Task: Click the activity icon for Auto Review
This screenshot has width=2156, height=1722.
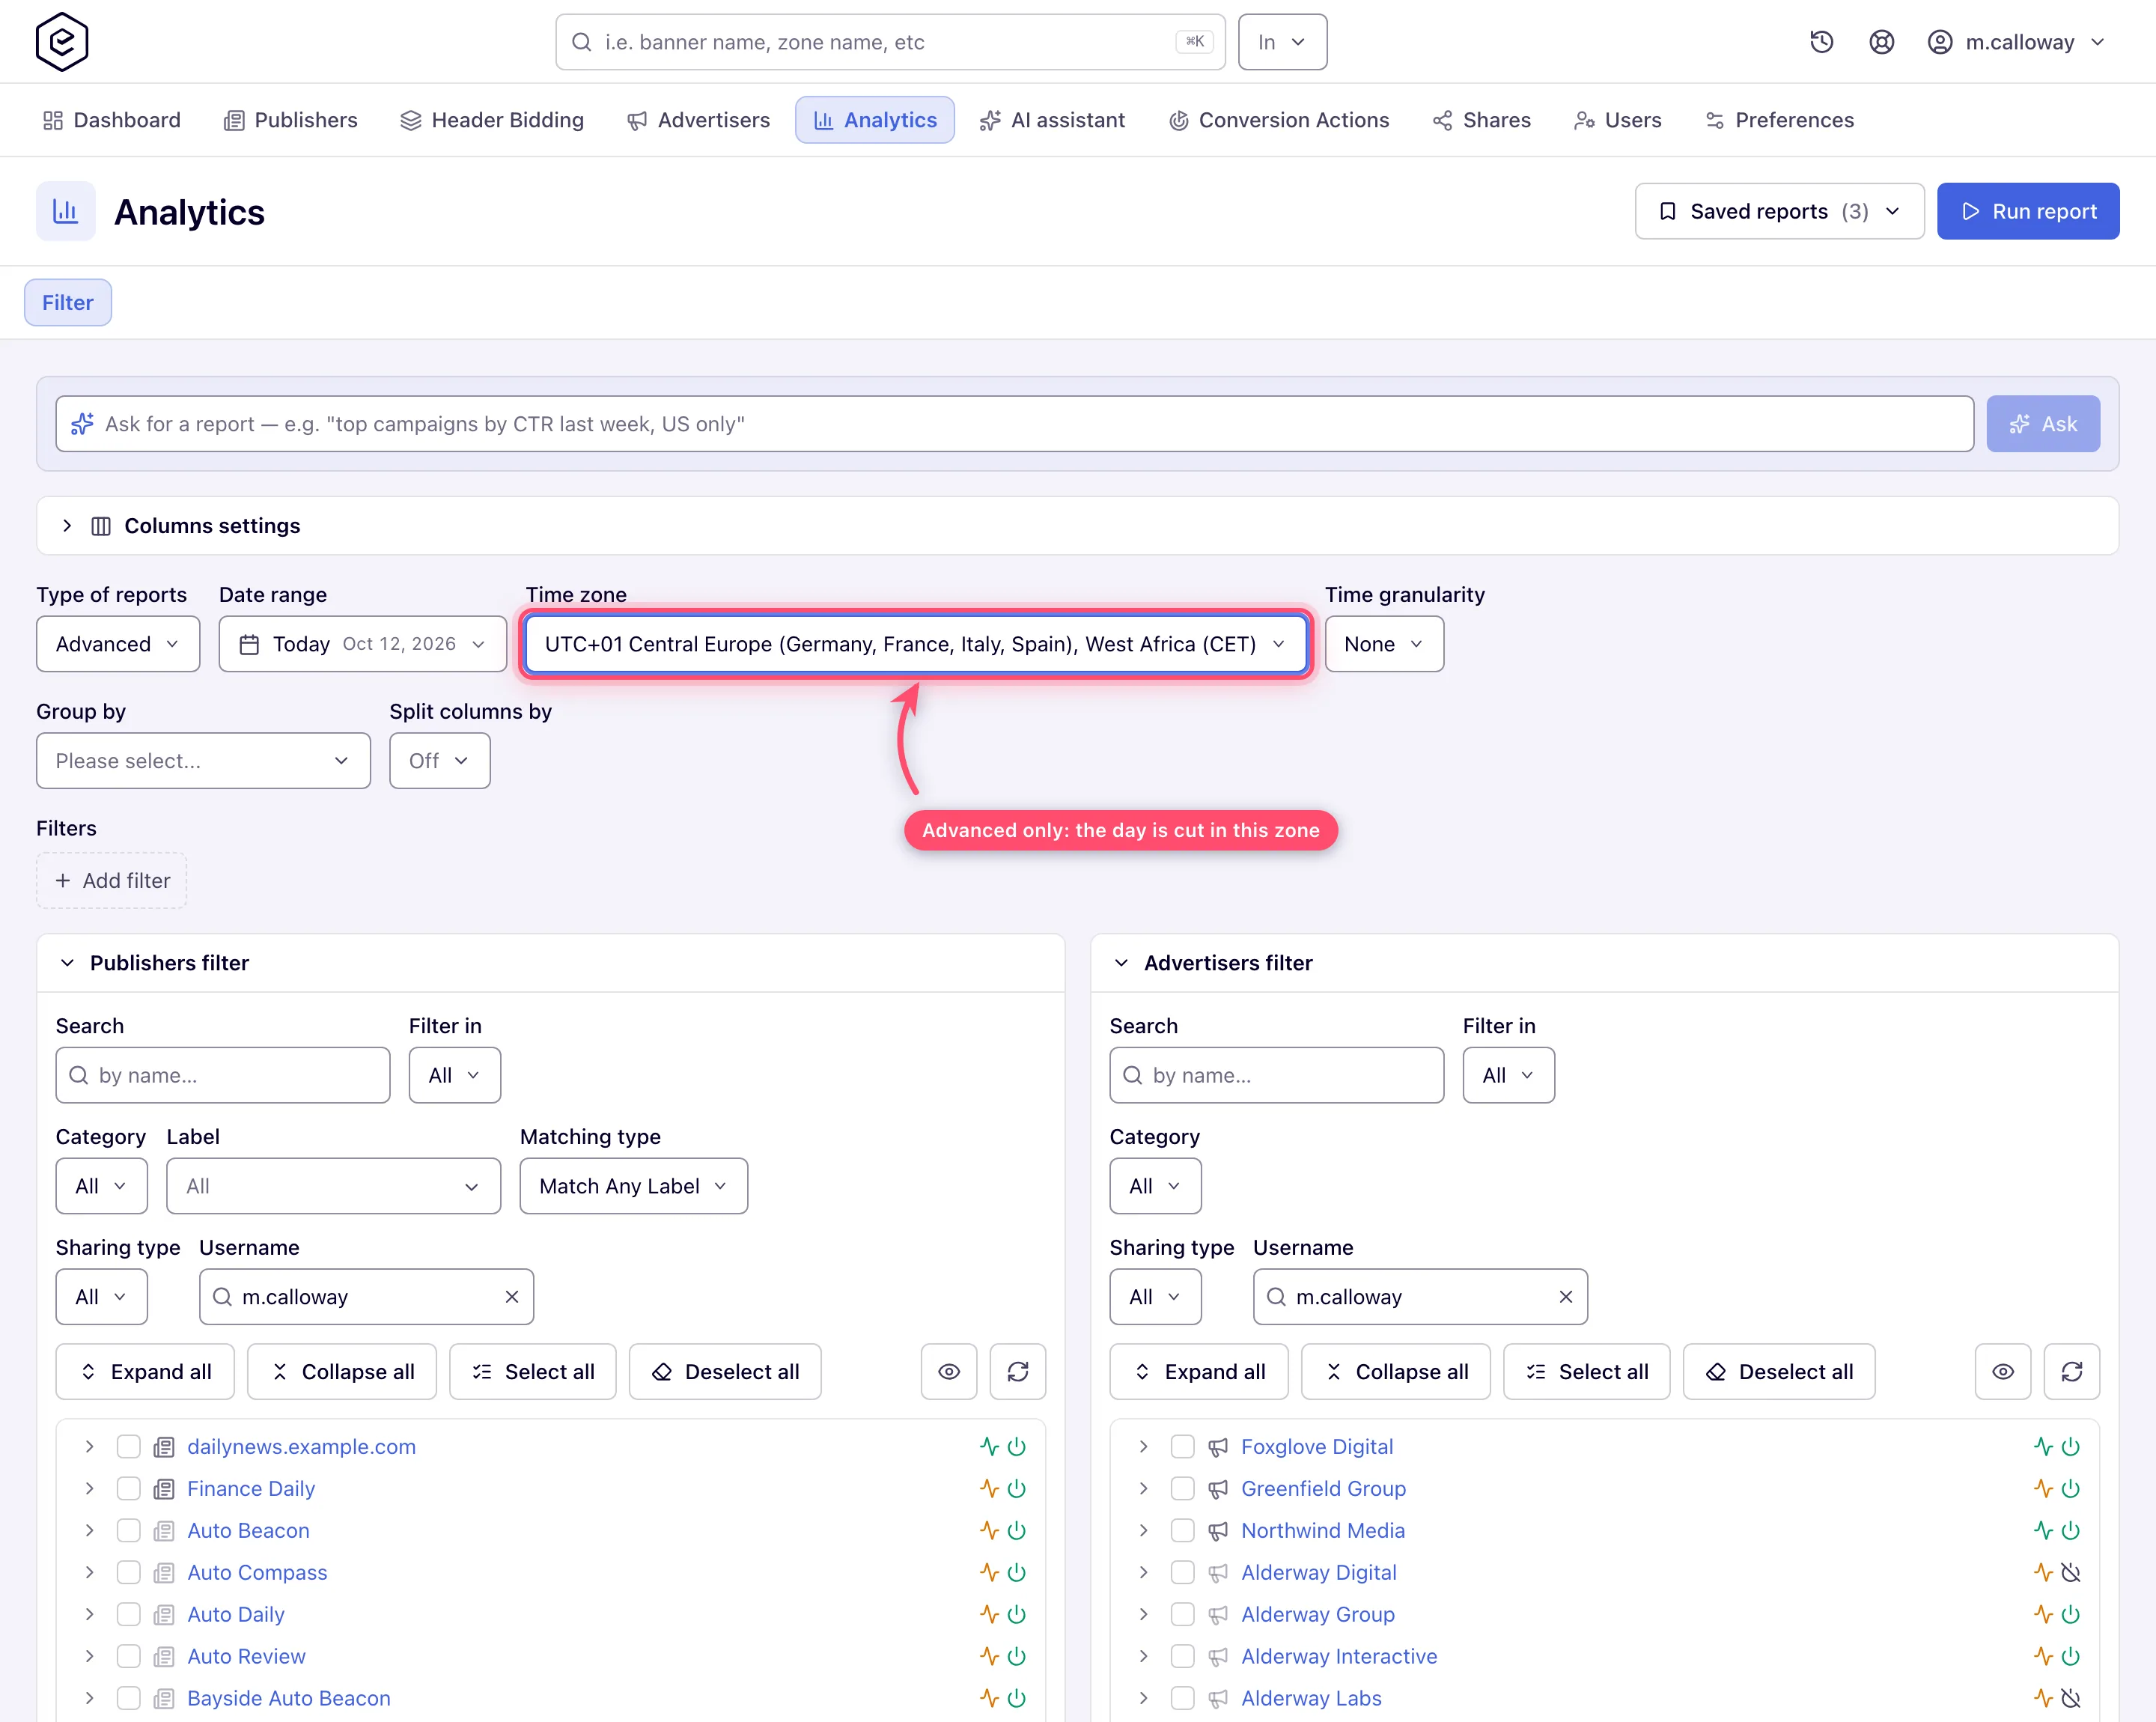Action: (x=989, y=1657)
